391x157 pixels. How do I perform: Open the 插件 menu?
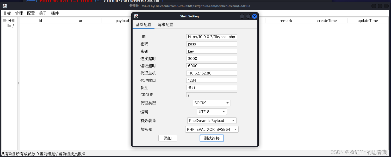click(x=55, y=13)
